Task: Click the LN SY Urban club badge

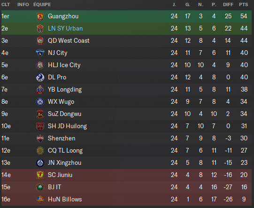Action: 40,29
